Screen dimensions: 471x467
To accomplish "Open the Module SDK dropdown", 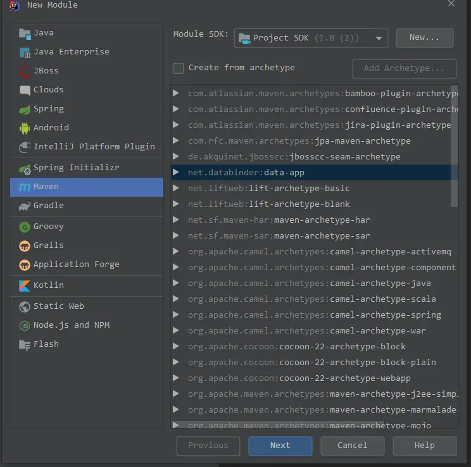I will [311, 38].
